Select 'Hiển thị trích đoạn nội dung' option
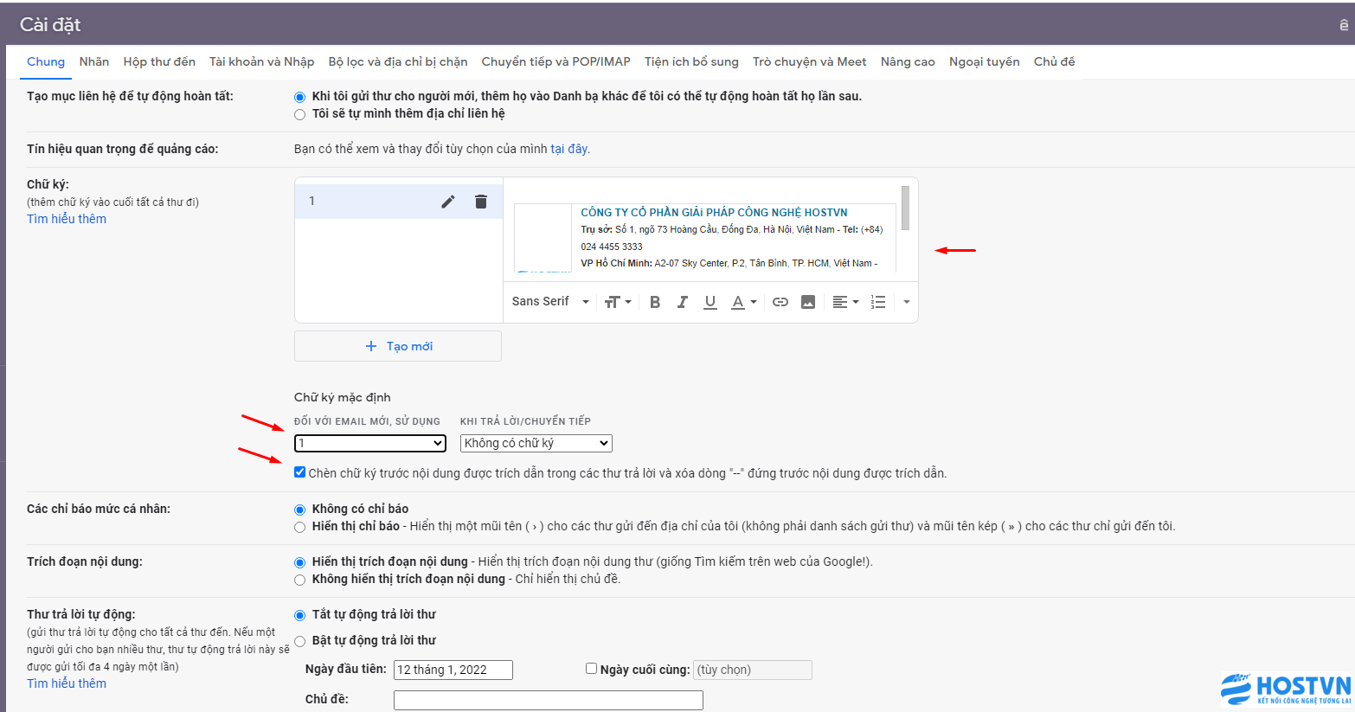This screenshot has height=712, width=1355. pos(300,562)
